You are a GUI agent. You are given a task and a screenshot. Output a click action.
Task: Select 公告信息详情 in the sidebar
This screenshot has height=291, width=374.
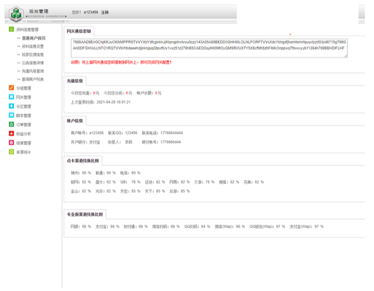click(33, 63)
